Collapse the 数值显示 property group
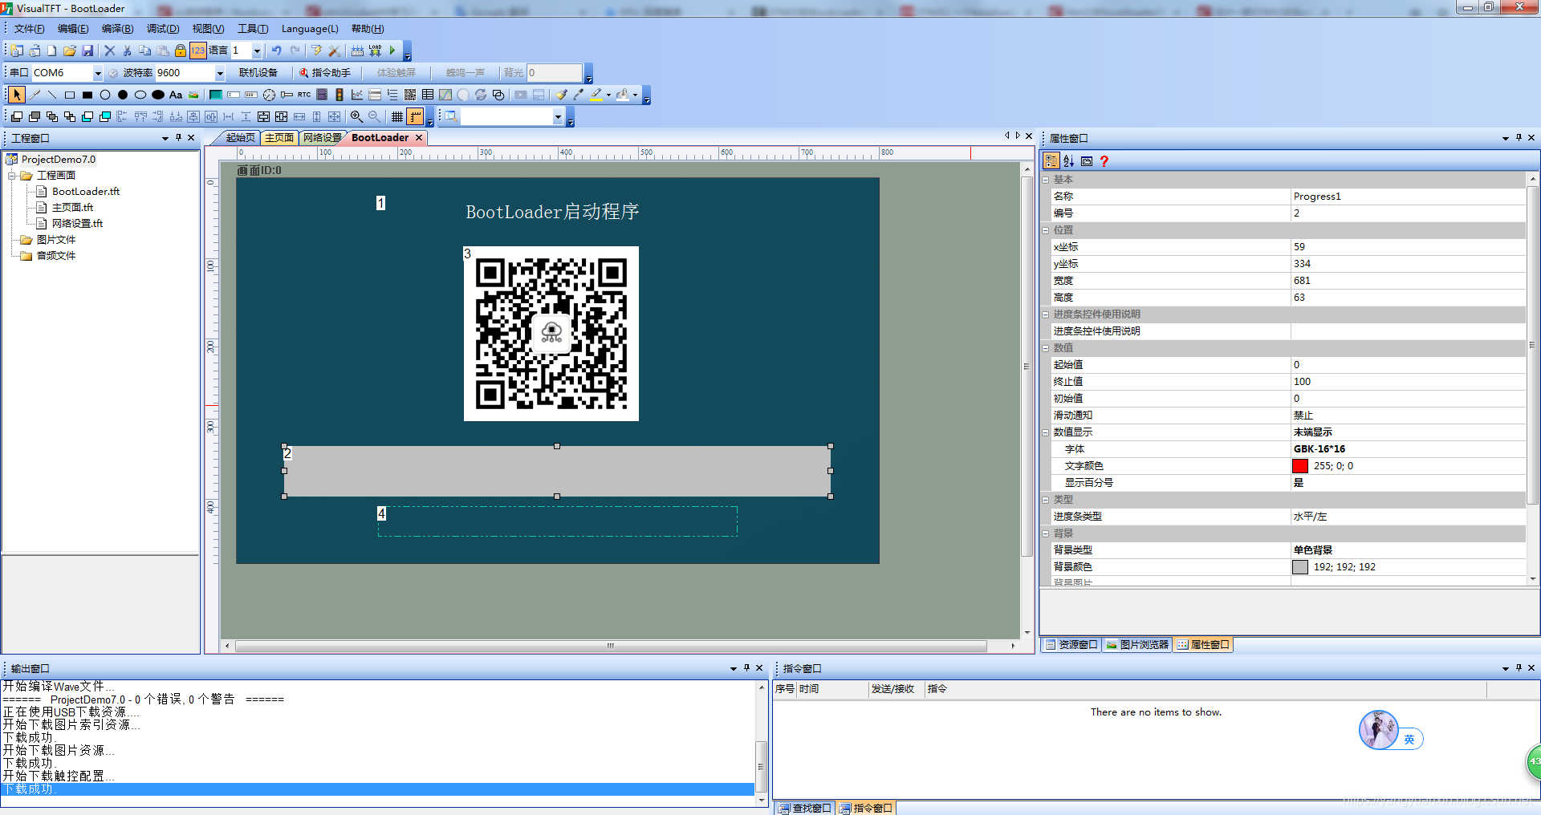 1046,432
